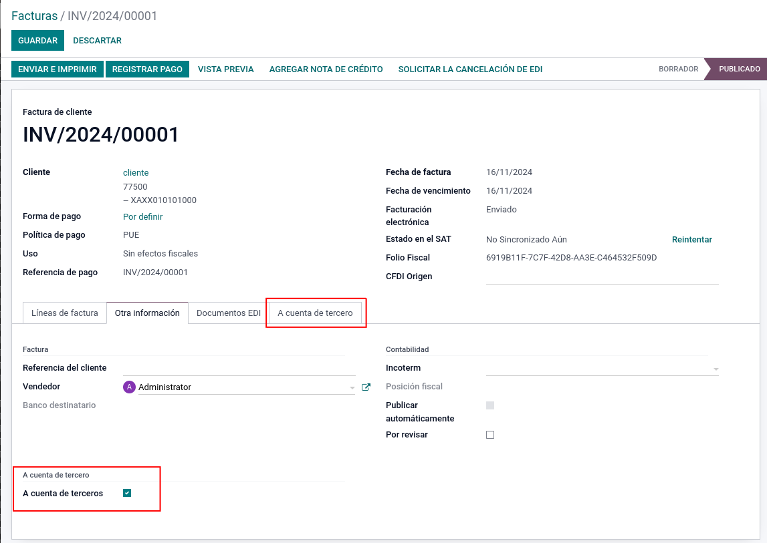Click Reintentar SAT sync link
This screenshot has height=543, width=767.
(x=691, y=239)
